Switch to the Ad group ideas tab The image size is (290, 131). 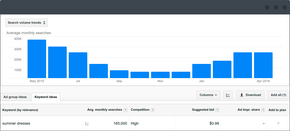15,97
